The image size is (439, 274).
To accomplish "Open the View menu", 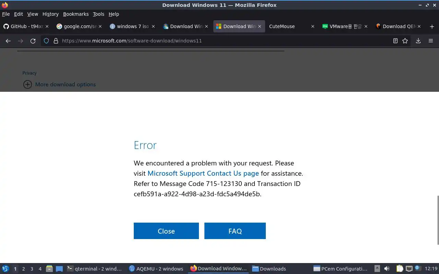I will pyautogui.click(x=33, y=14).
